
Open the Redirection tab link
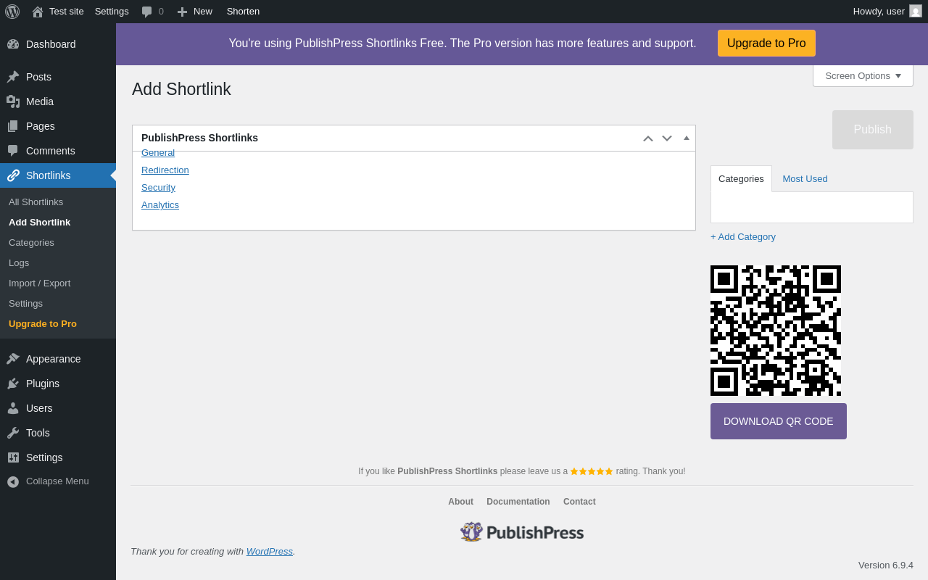point(165,170)
